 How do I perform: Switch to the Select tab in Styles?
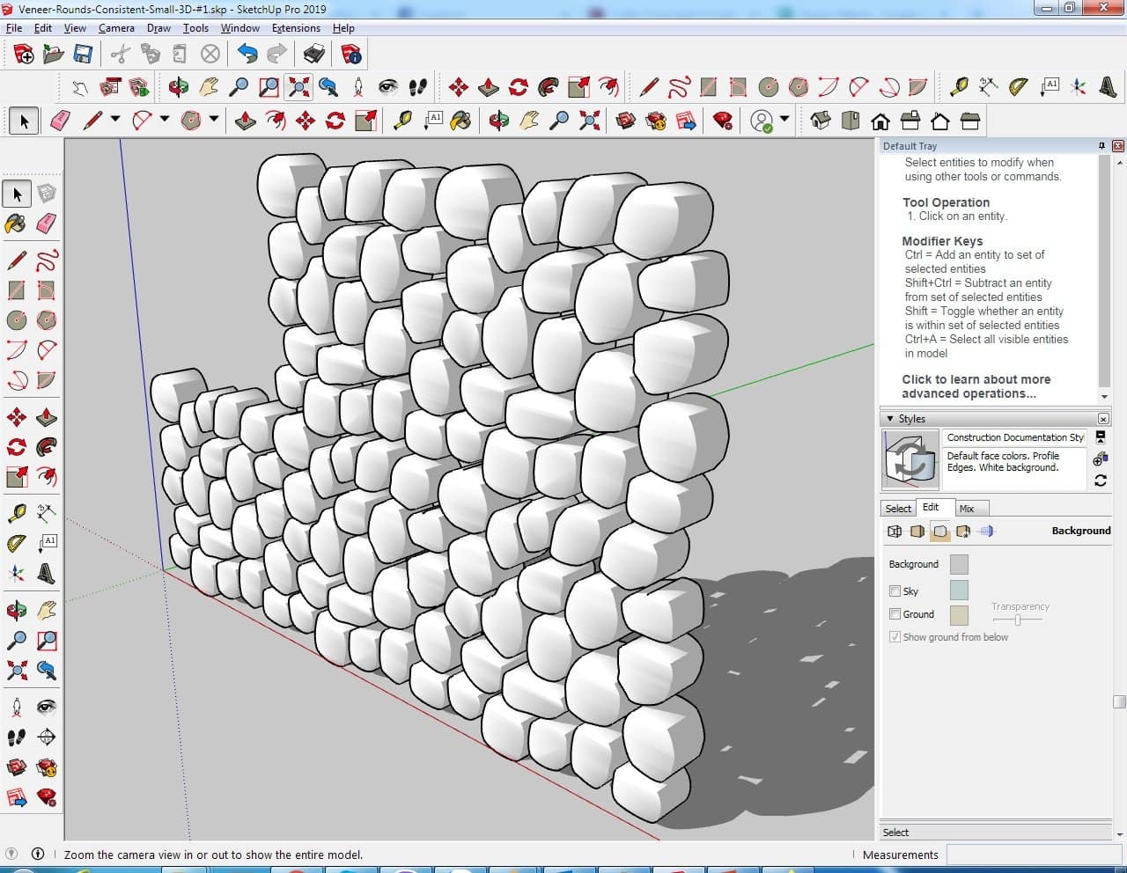pos(898,509)
